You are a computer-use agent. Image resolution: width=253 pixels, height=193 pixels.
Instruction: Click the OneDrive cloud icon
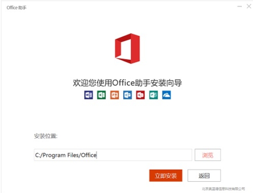click(x=167, y=95)
